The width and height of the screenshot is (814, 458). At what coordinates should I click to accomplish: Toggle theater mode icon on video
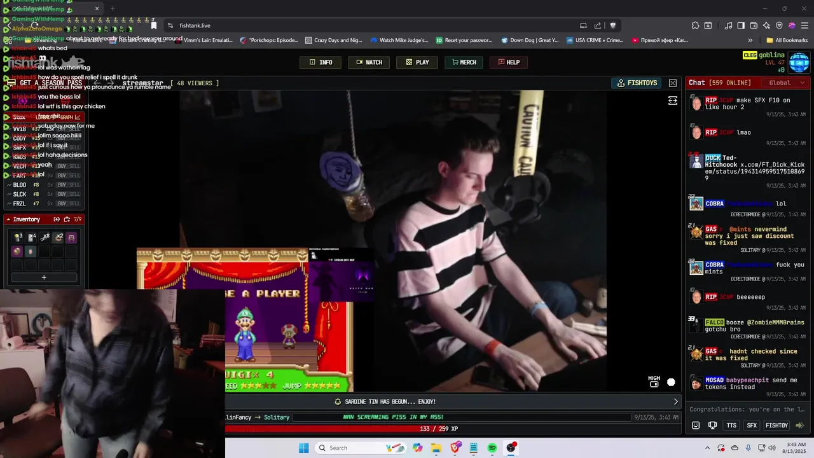point(673,101)
